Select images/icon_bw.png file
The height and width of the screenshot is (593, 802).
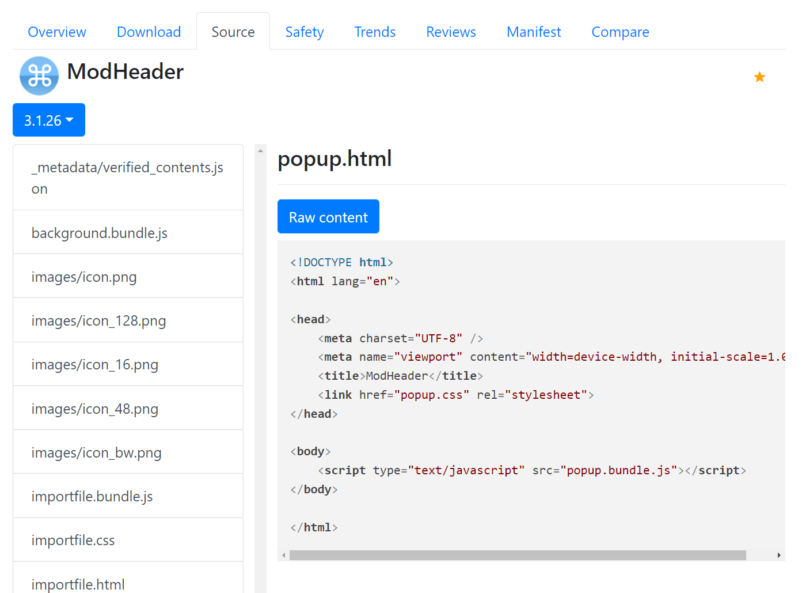tap(128, 452)
